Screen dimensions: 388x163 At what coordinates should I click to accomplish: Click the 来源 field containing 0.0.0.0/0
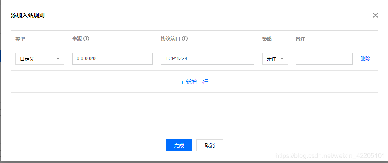point(113,59)
